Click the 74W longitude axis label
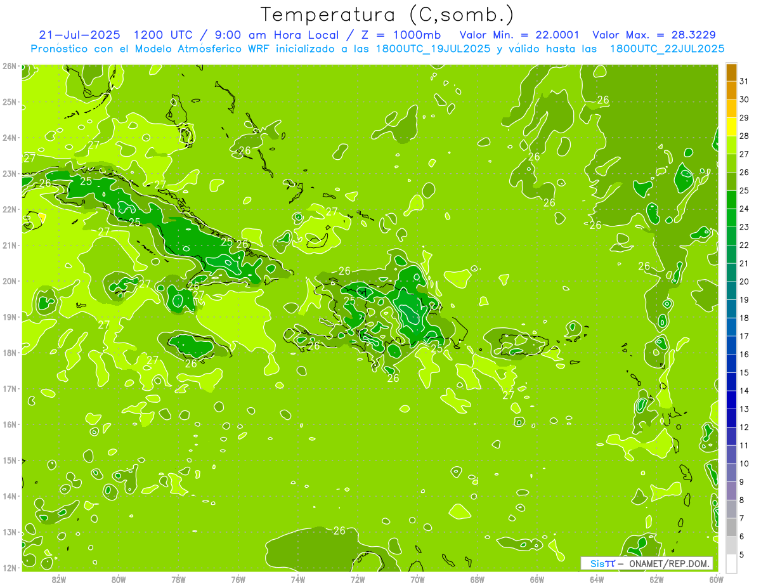761x588 pixels. (298, 578)
